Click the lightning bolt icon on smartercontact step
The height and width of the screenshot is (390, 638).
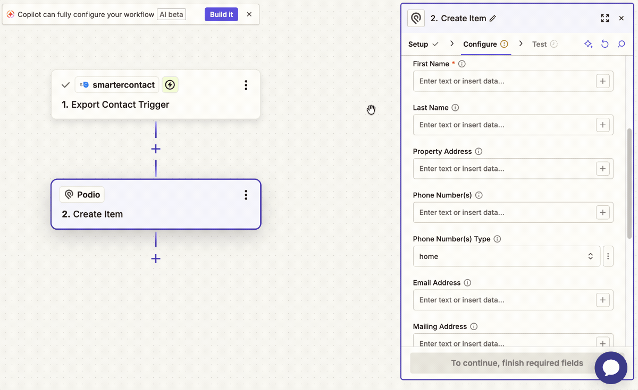[x=170, y=84]
